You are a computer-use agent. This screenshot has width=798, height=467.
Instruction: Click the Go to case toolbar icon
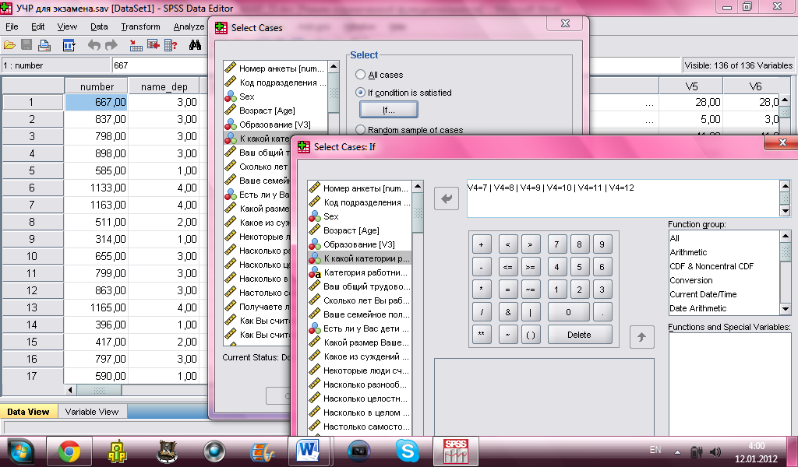coord(136,46)
